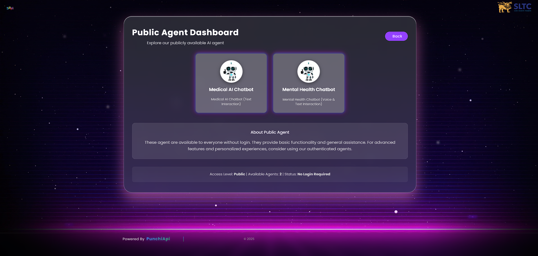Click the "Public Agent Dashboard" heading
538x256 pixels.
185,32
